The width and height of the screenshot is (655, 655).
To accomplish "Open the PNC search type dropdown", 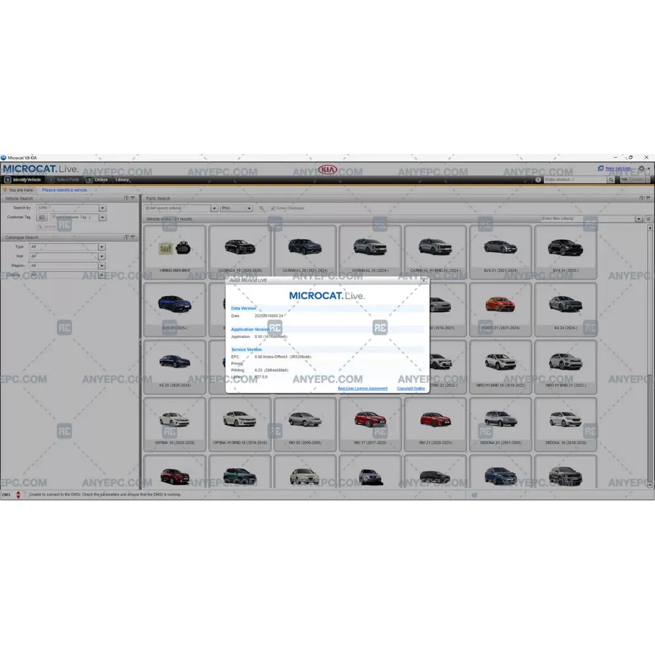I will (x=249, y=208).
